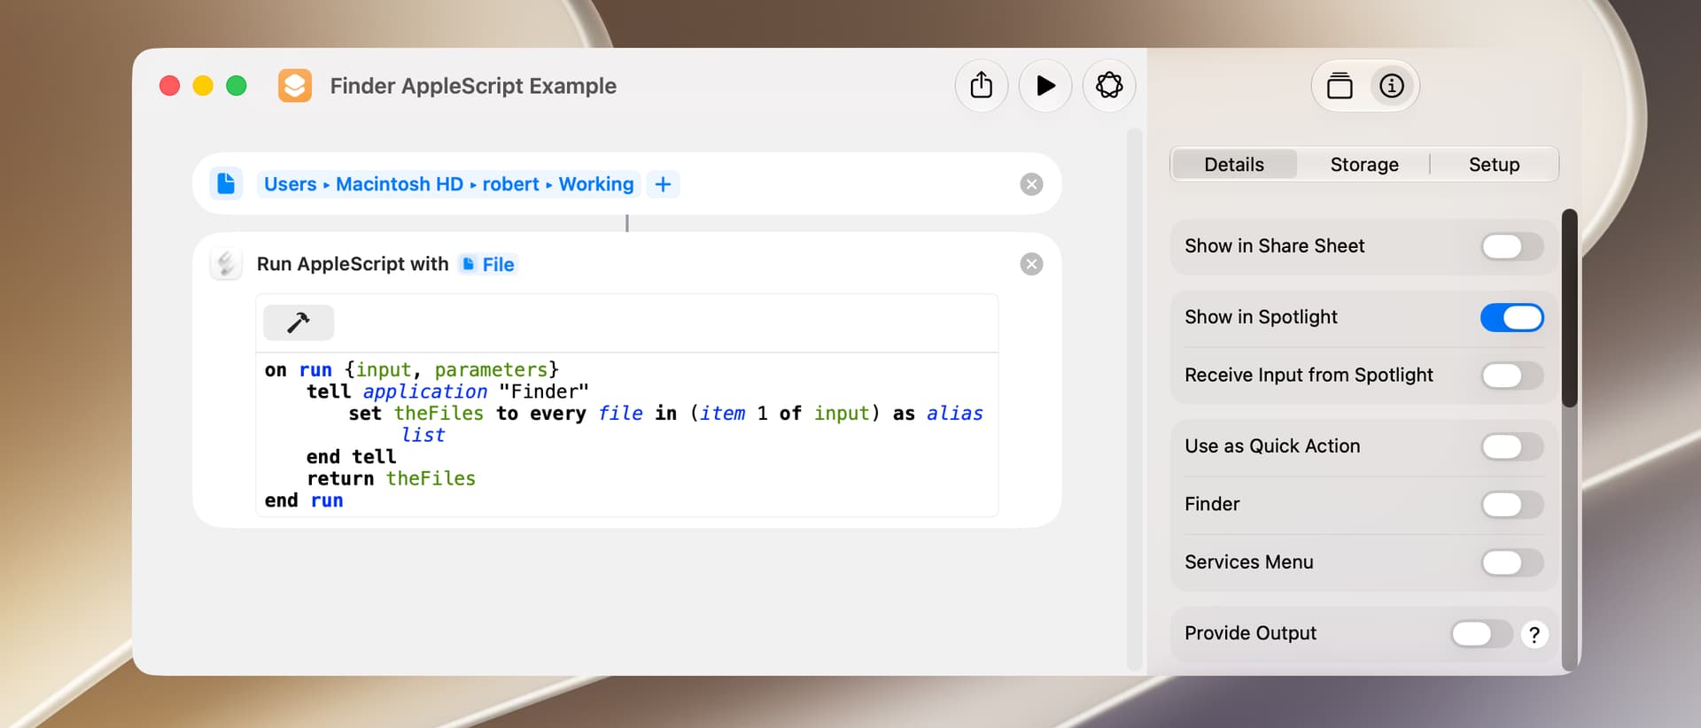Screen dimensions: 1701x728
Task: Run the shortcut with the play button
Action: coord(1045,86)
